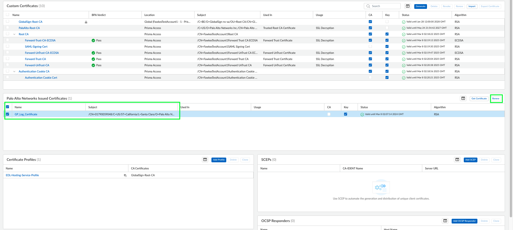Click the SCEPs panel column settings icon
Screen dimensions: 513x230
click(457, 160)
